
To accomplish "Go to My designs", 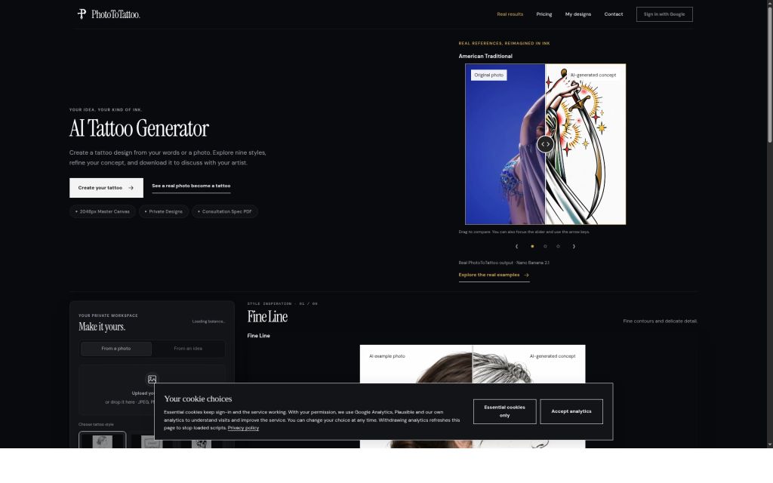I will [577, 14].
